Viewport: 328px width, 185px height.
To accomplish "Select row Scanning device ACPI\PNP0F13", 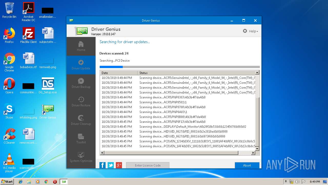I will (178, 122).
